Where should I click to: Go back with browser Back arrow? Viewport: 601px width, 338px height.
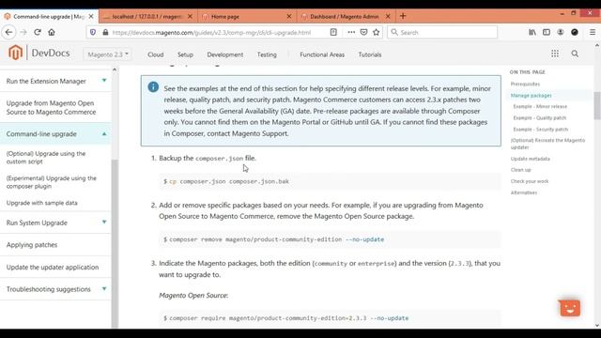click(x=8, y=32)
